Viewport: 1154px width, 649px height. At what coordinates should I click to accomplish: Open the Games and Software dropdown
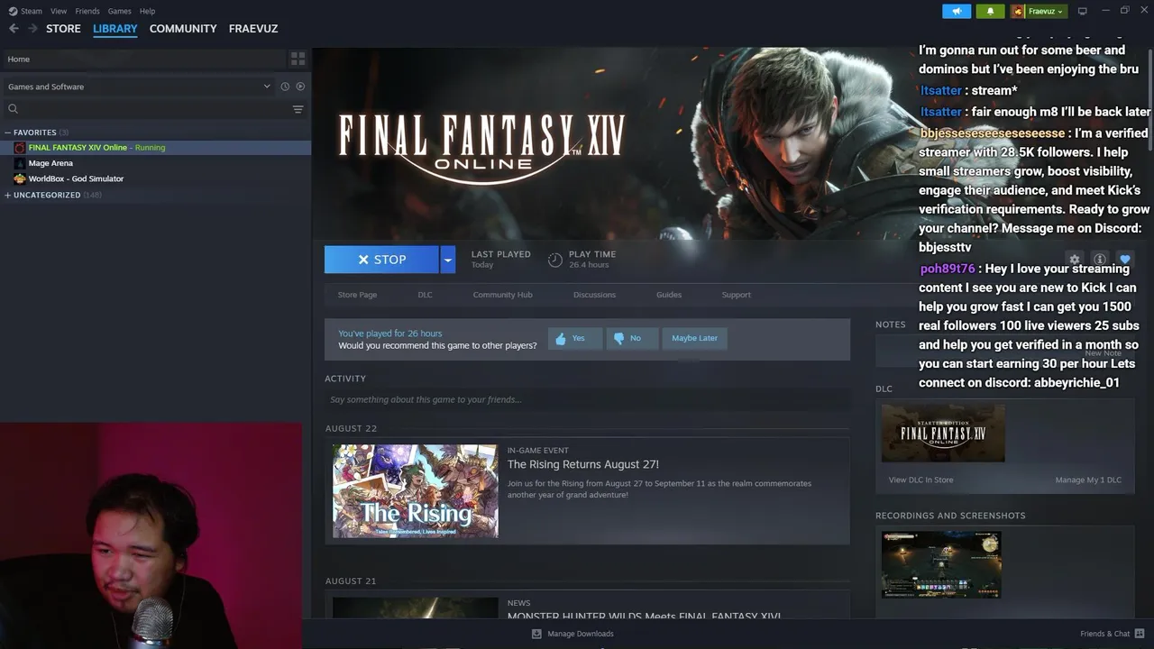tap(139, 87)
